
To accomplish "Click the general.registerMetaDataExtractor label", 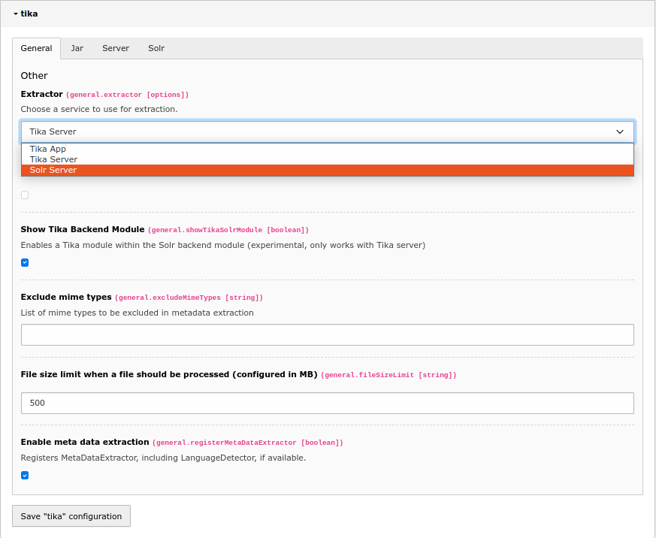I will (x=248, y=443).
